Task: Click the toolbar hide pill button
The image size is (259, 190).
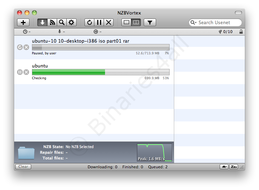Action: click(x=238, y=13)
